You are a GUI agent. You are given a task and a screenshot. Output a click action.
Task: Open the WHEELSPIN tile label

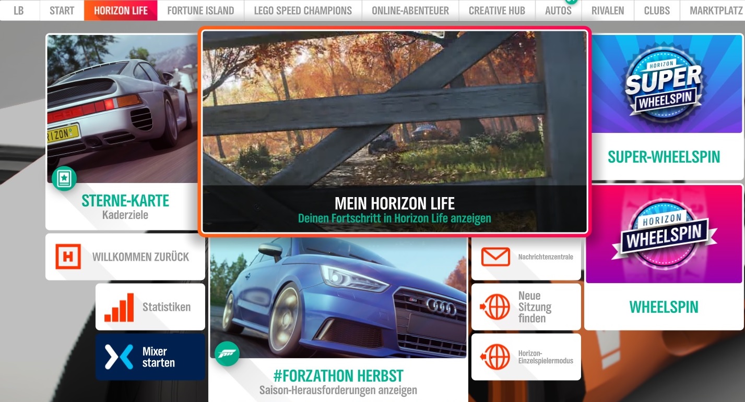click(x=664, y=307)
